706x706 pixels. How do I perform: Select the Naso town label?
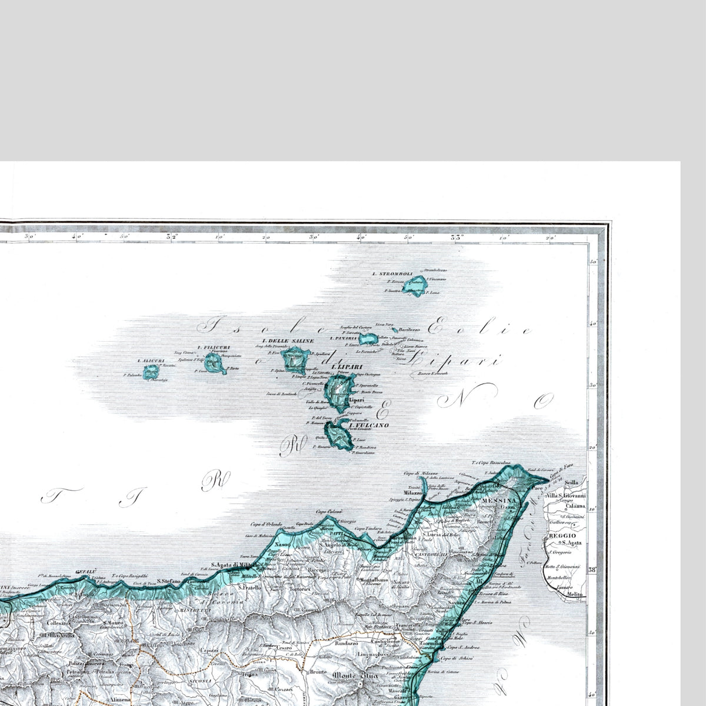(x=281, y=545)
